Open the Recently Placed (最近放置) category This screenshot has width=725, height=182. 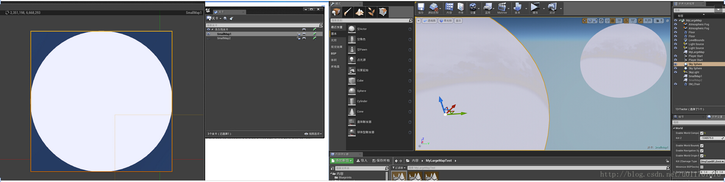[x=337, y=27]
